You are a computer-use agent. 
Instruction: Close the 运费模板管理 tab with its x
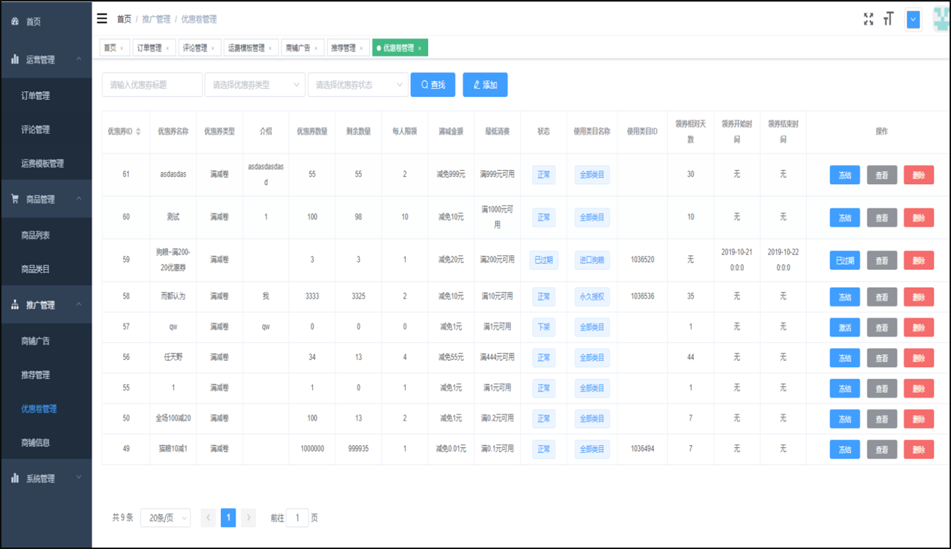click(x=270, y=48)
